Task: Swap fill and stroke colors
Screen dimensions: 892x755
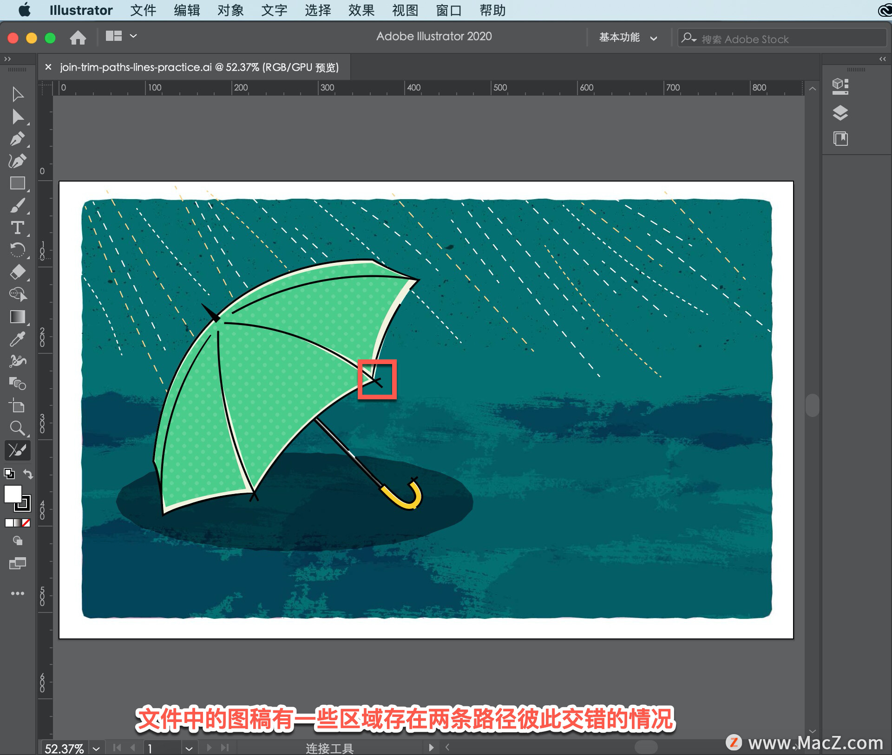Action: tap(28, 474)
